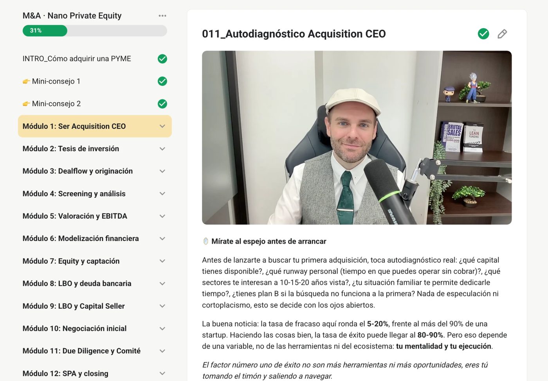Expand Módulo 3: Dealflow y originación chevron
The height and width of the screenshot is (381, 548).
(162, 171)
